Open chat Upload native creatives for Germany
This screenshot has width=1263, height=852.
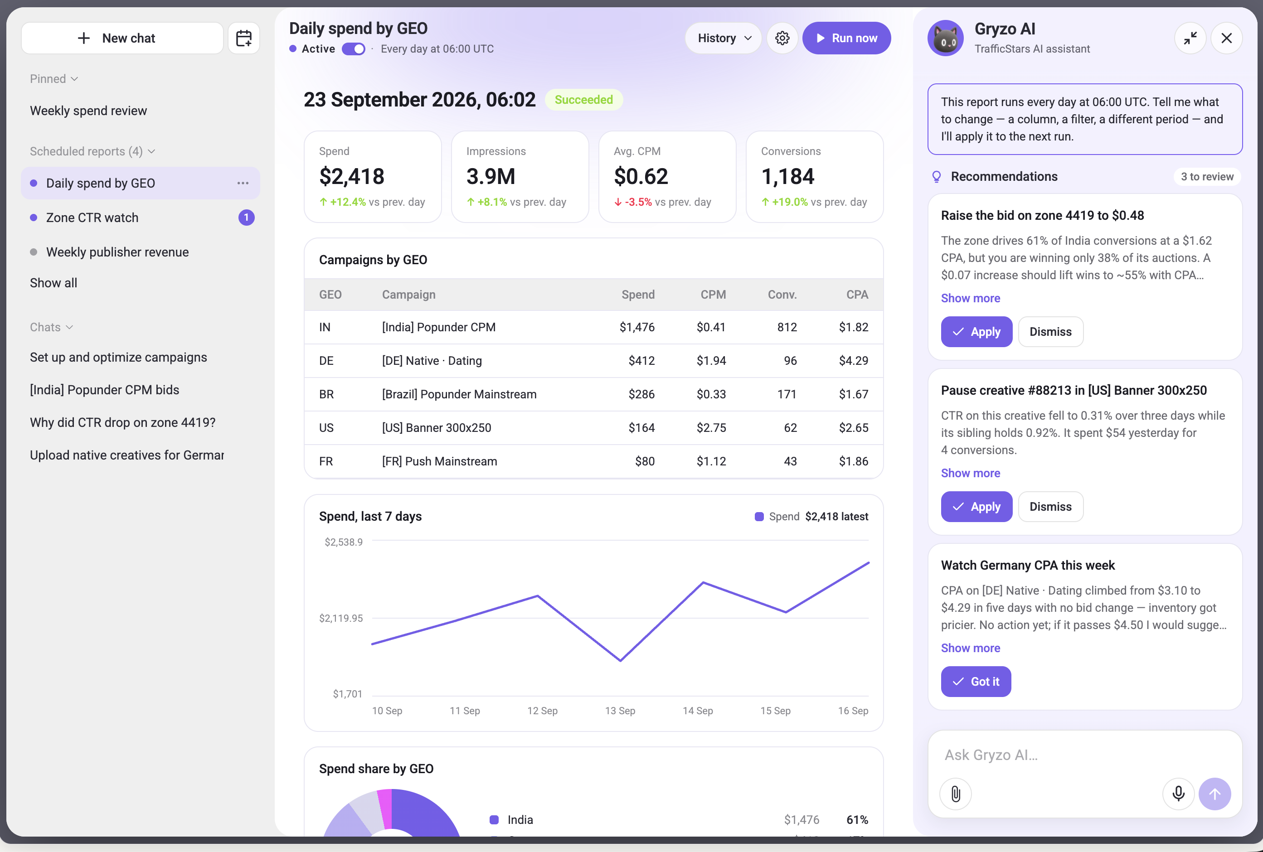126,455
